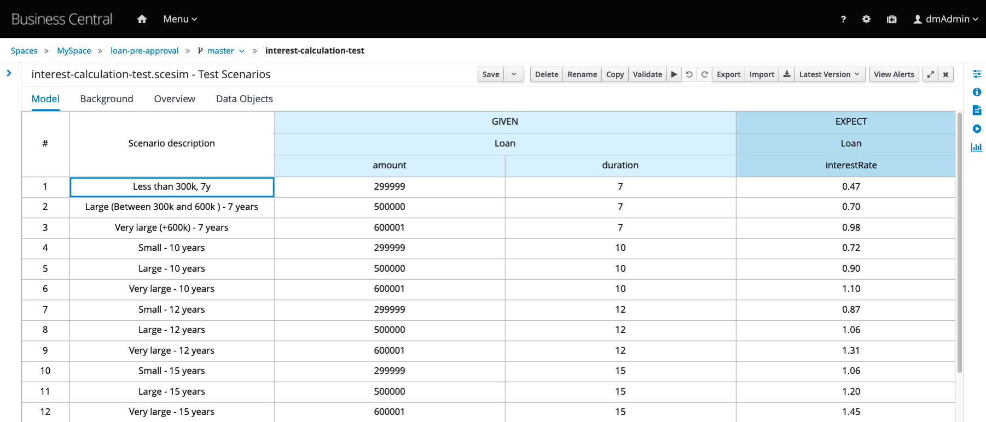This screenshot has width=986, height=422.
Task: Open the admin settings gear icon
Action: (866, 19)
